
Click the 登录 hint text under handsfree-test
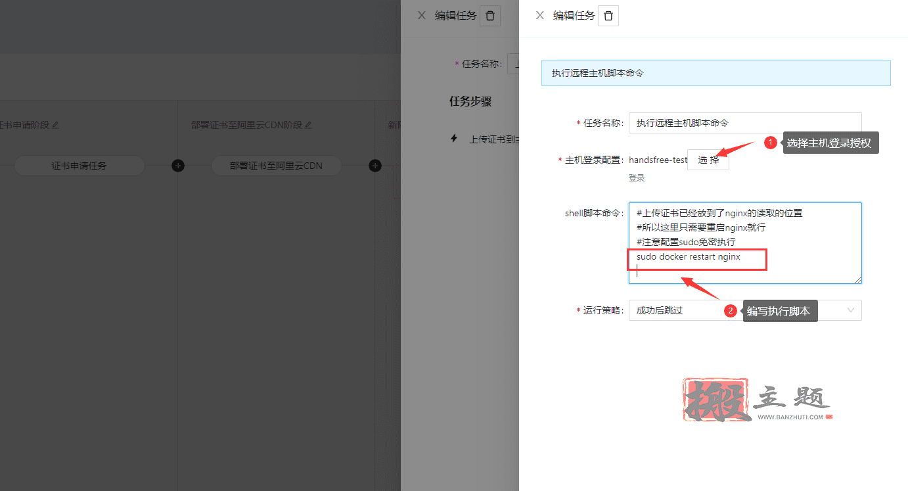point(637,178)
